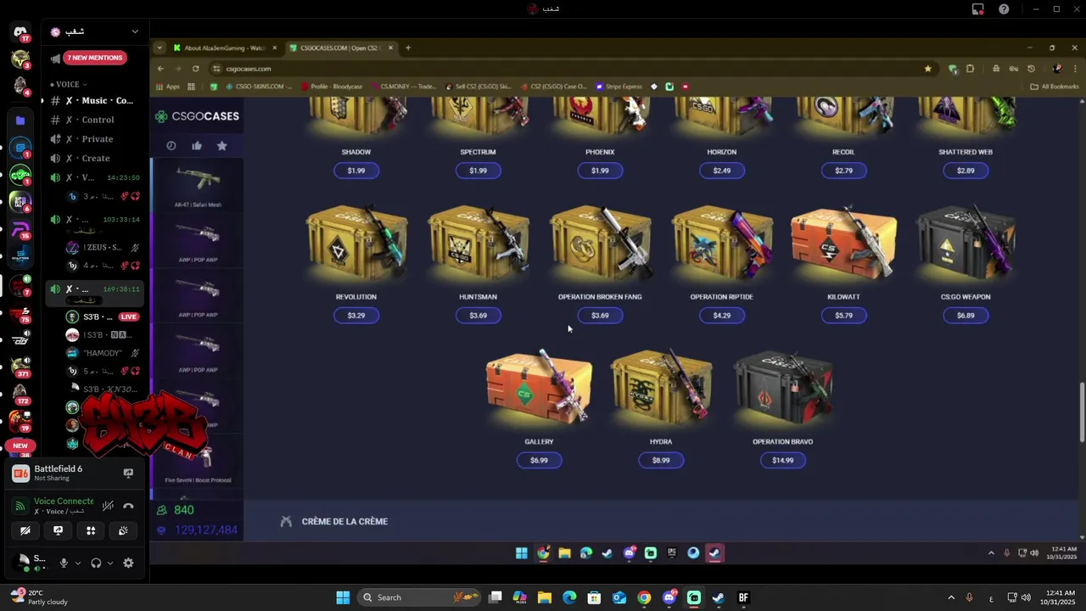This screenshot has width=1086, height=611.
Task: Expand the CRÈME DE LA CRÈME section
Action: [x=344, y=522]
